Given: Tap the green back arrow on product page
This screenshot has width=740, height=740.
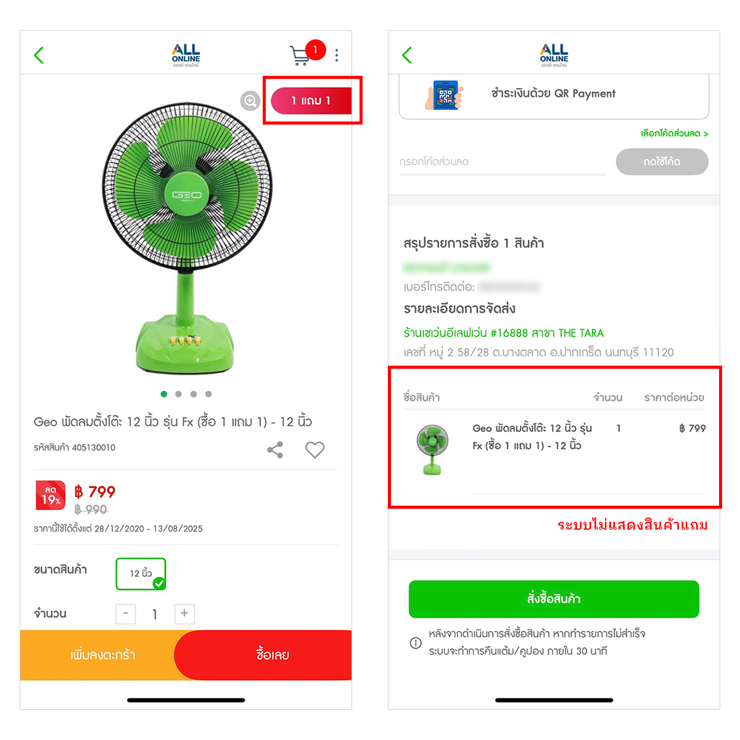Looking at the screenshot, I should coord(39,55).
